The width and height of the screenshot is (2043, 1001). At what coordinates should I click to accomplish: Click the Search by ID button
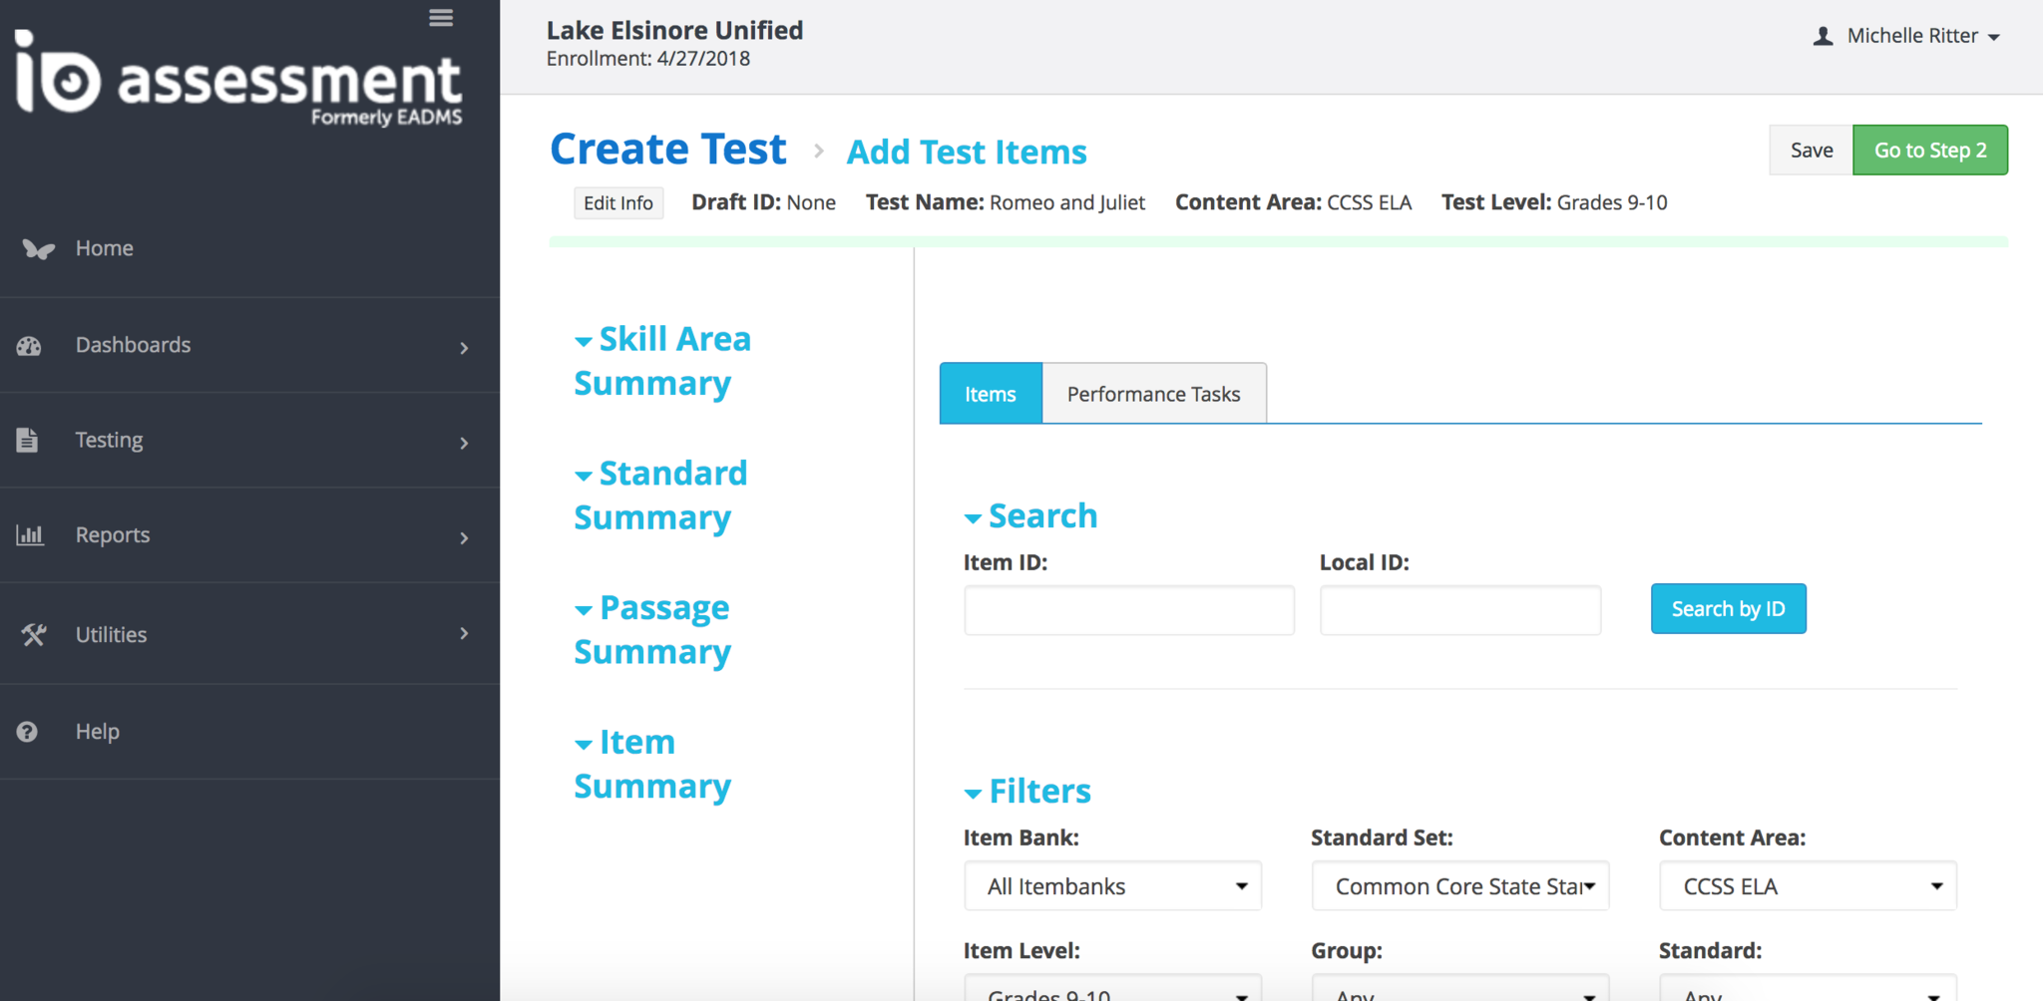(x=1728, y=609)
